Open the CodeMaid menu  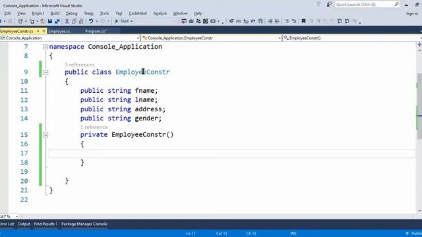138,13
